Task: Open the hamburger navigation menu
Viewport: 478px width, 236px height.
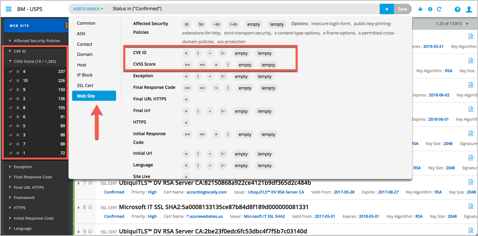Action: pyautogui.click(x=8, y=9)
